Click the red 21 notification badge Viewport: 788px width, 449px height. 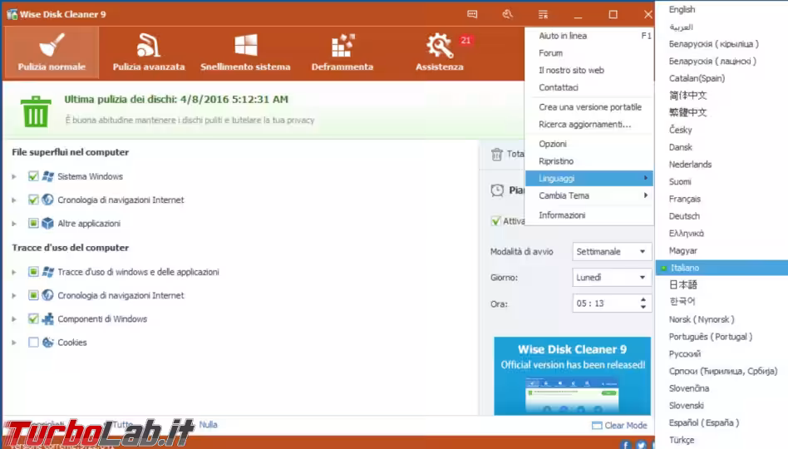(x=465, y=40)
